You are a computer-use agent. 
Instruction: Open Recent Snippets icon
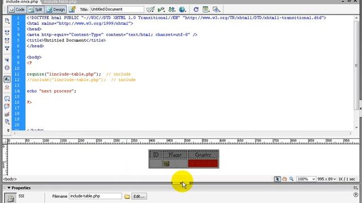pyautogui.click(x=7, y=122)
